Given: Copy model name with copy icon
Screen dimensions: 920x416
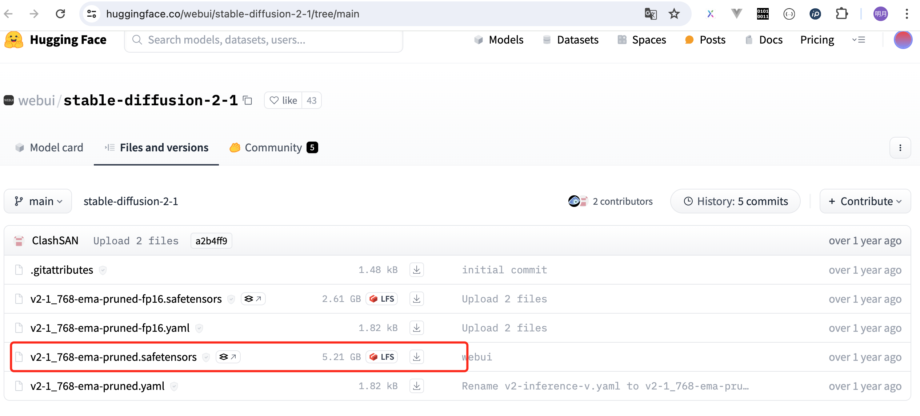Looking at the screenshot, I should tap(248, 100).
